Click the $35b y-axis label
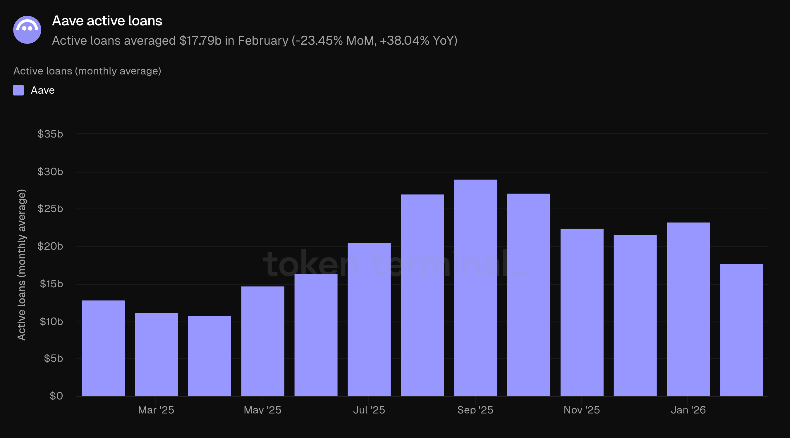 click(50, 134)
